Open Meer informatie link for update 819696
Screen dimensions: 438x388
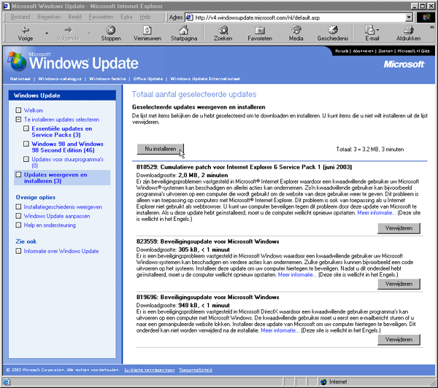click(x=280, y=330)
